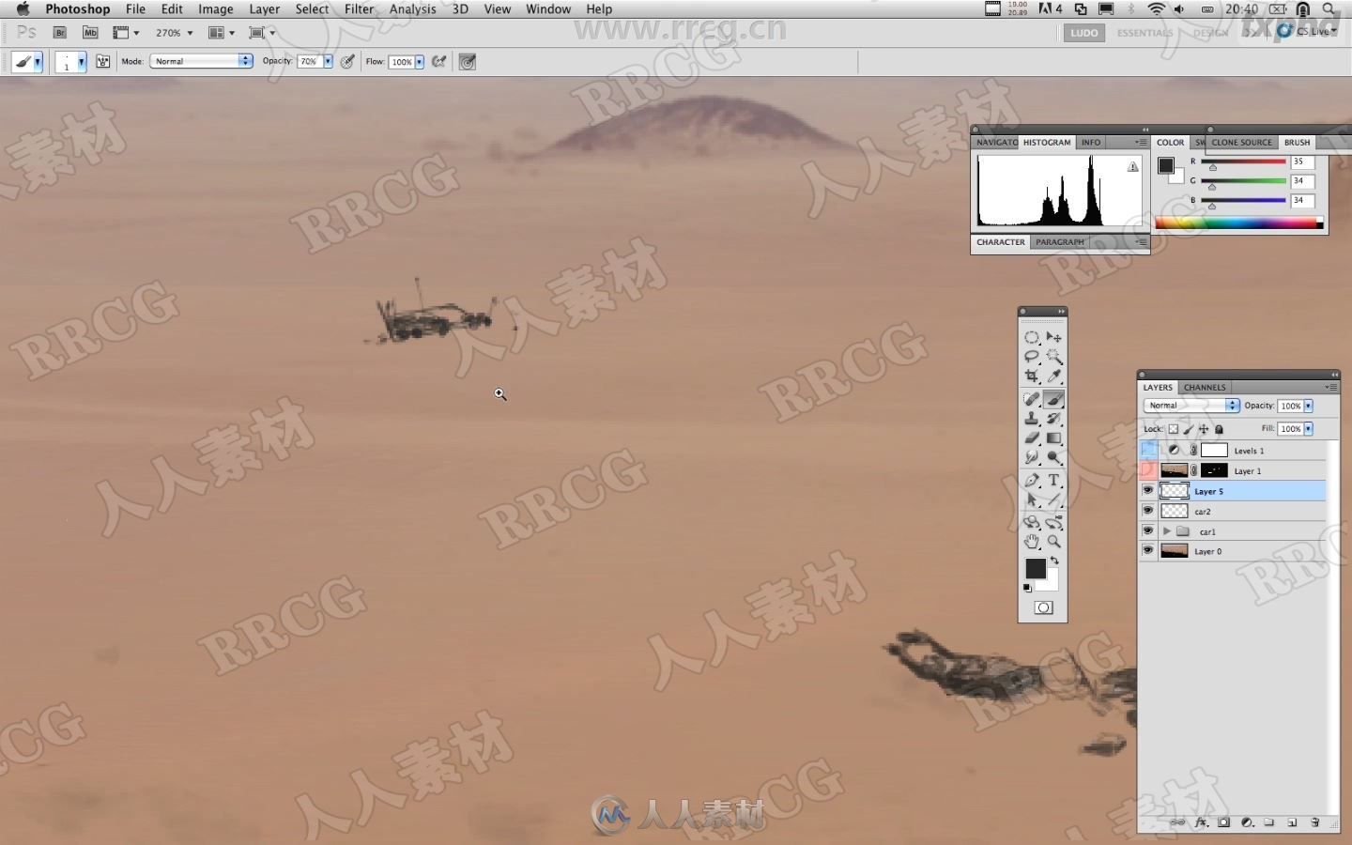
Task: Select the Eyedropper tool
Action: click(1054, 376)
